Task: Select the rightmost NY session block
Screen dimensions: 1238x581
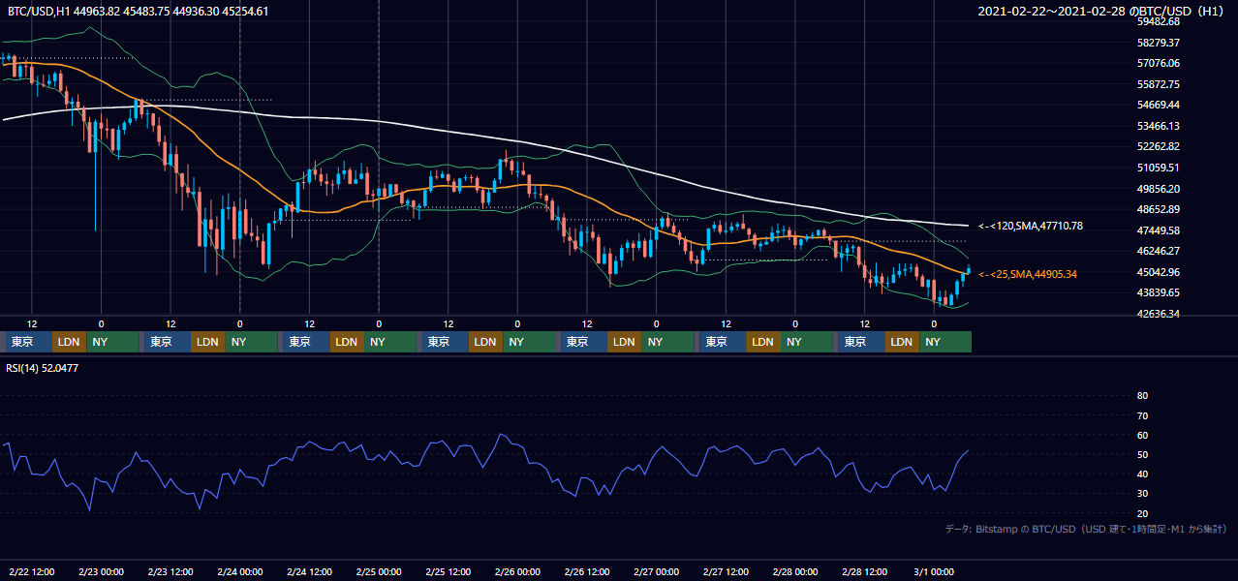Action: 944,342
